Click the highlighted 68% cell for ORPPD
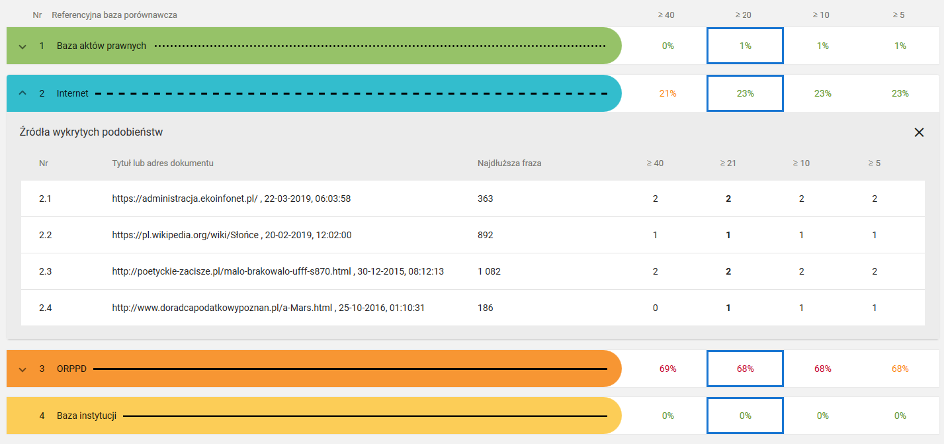The height and width of the screenshot is (444, 944). (745, 369)
